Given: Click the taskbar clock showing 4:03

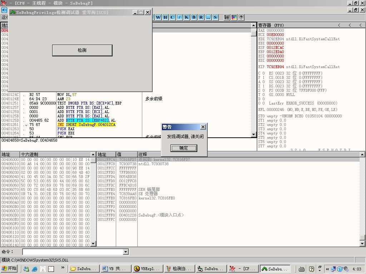Looking at the screenshot, I should click(357, 269).
